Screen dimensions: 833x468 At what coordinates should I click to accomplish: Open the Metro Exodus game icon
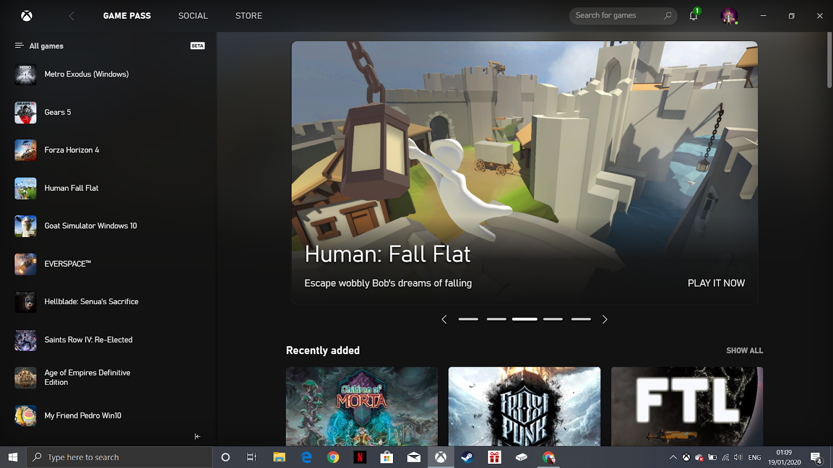pos(26,74)
